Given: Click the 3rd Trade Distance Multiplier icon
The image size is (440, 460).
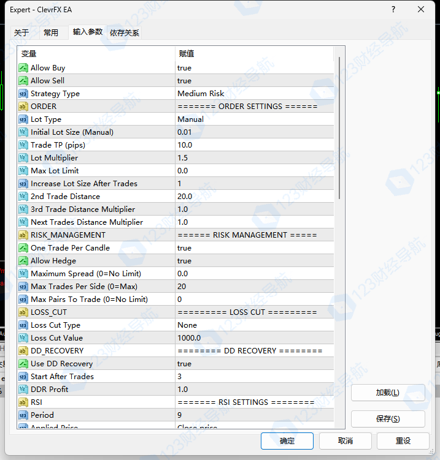Looking at the screenshot, I should (x=23, y=209).
